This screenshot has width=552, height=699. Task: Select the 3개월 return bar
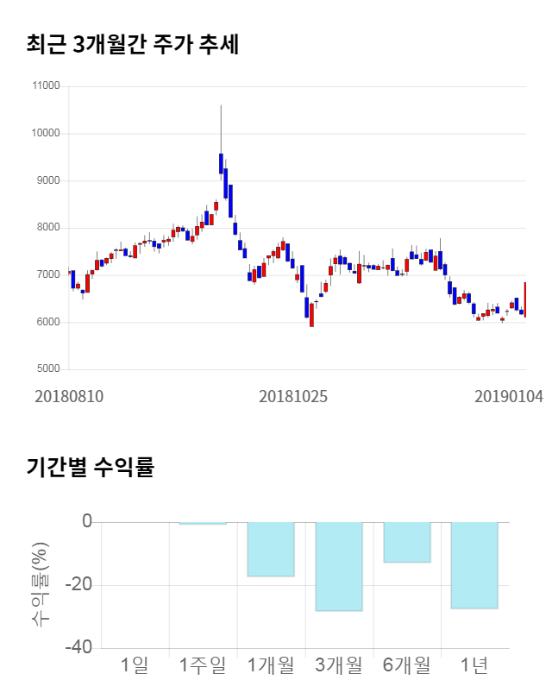point(339,566)
